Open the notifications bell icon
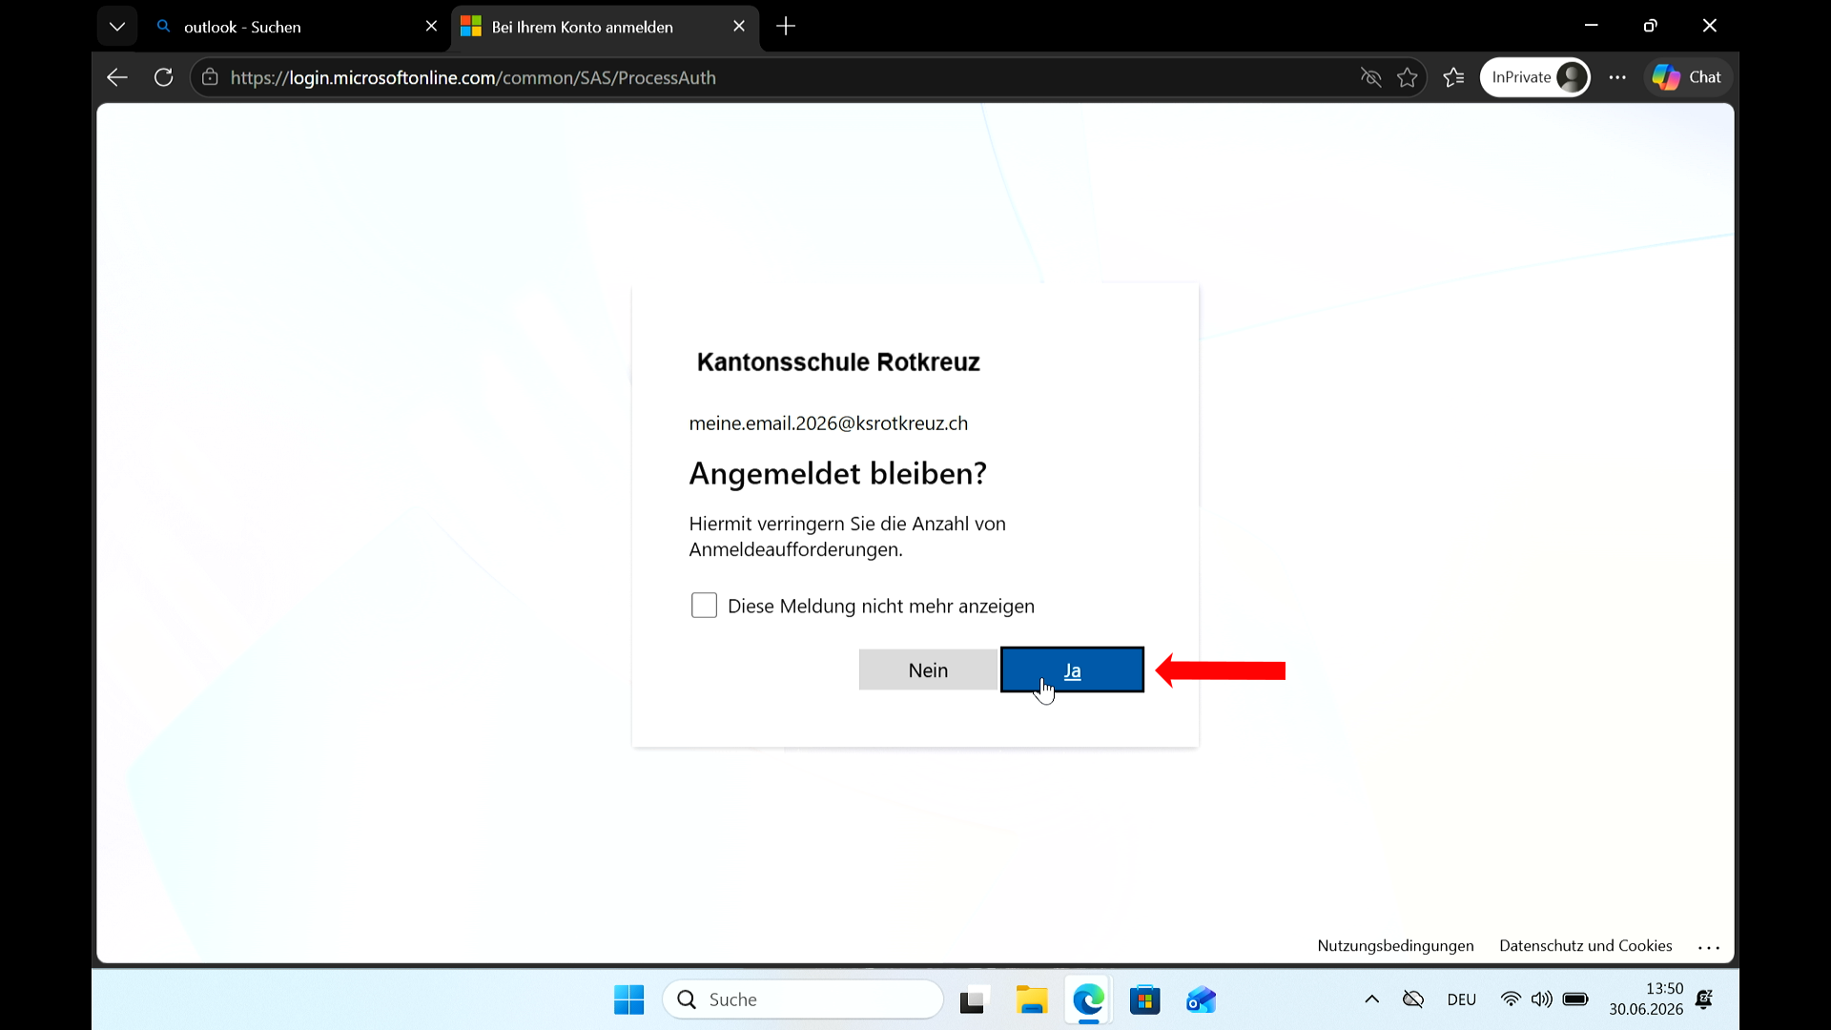 point(1704,999)
